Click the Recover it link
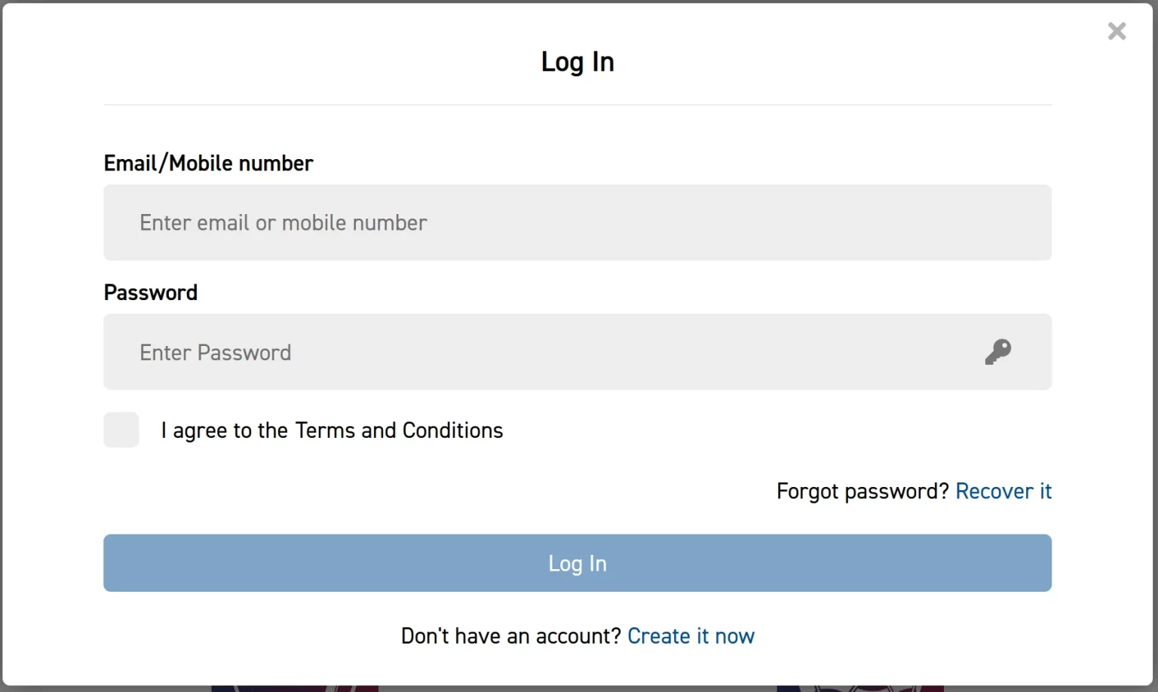 pos(1003,491)
